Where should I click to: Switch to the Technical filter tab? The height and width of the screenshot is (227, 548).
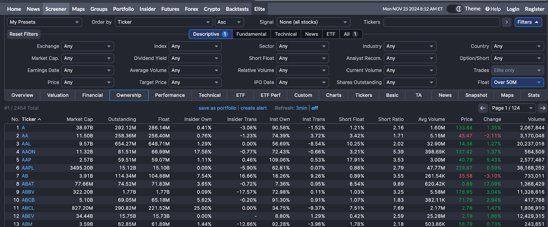pos(286,34)
